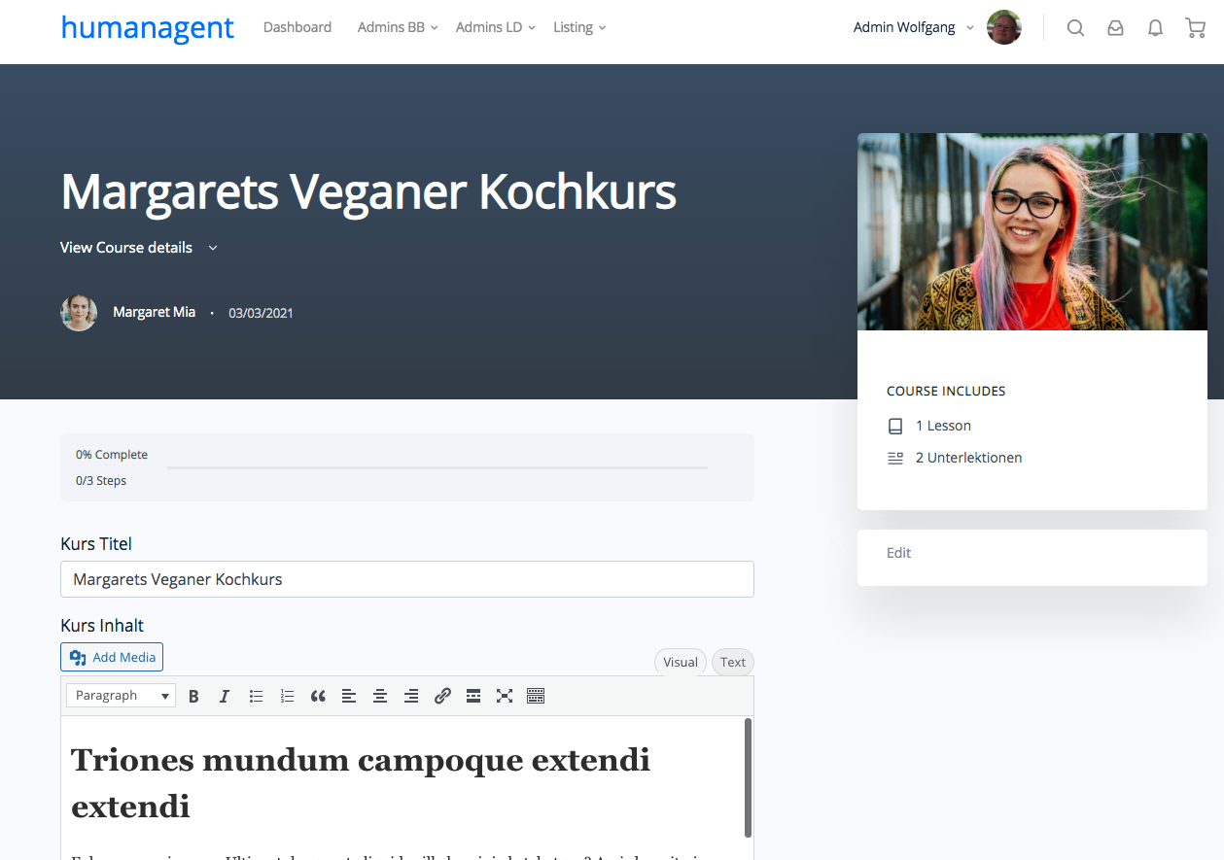
Task: Insert a bulleted list
Action: pos(256,696)
